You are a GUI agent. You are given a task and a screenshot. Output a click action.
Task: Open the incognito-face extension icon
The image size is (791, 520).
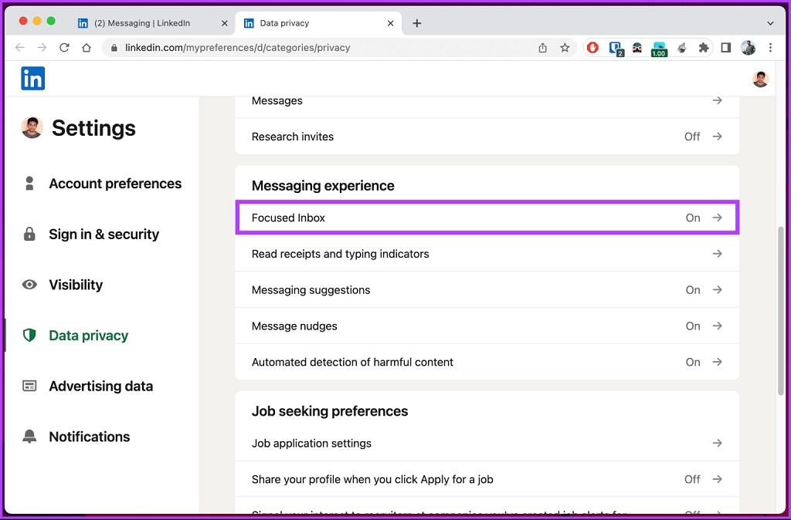(x=637, y=48)
